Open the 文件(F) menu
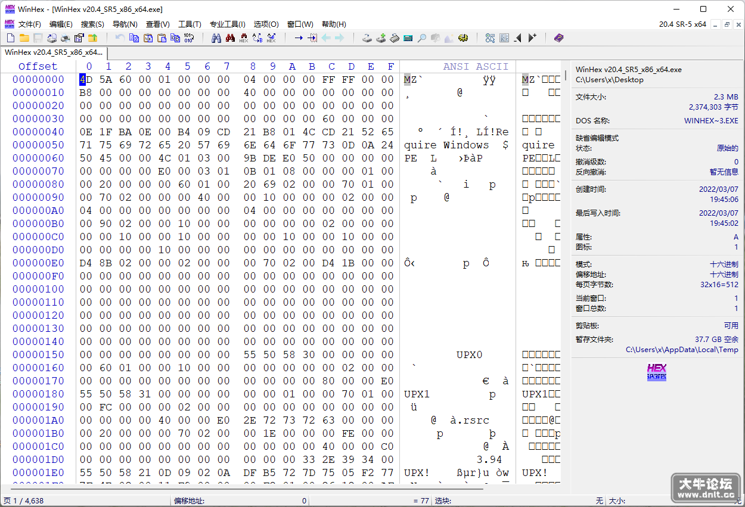The height and width of the screenshot is (507, 745). 30,24
